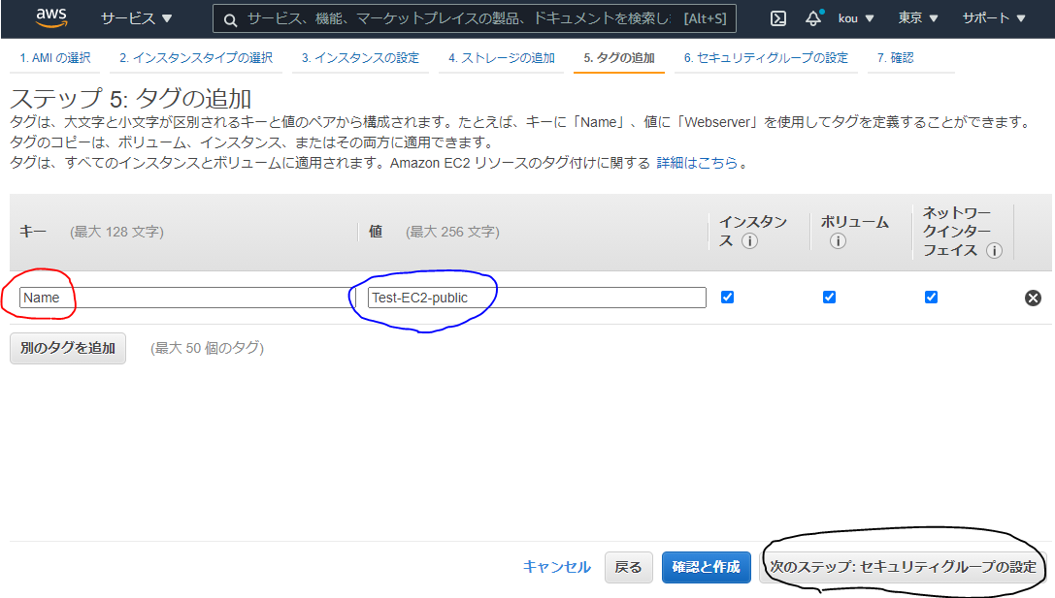Click the search magnifier icon
The height and width of the screenshot is (598, 1055).
pos(230,19)
